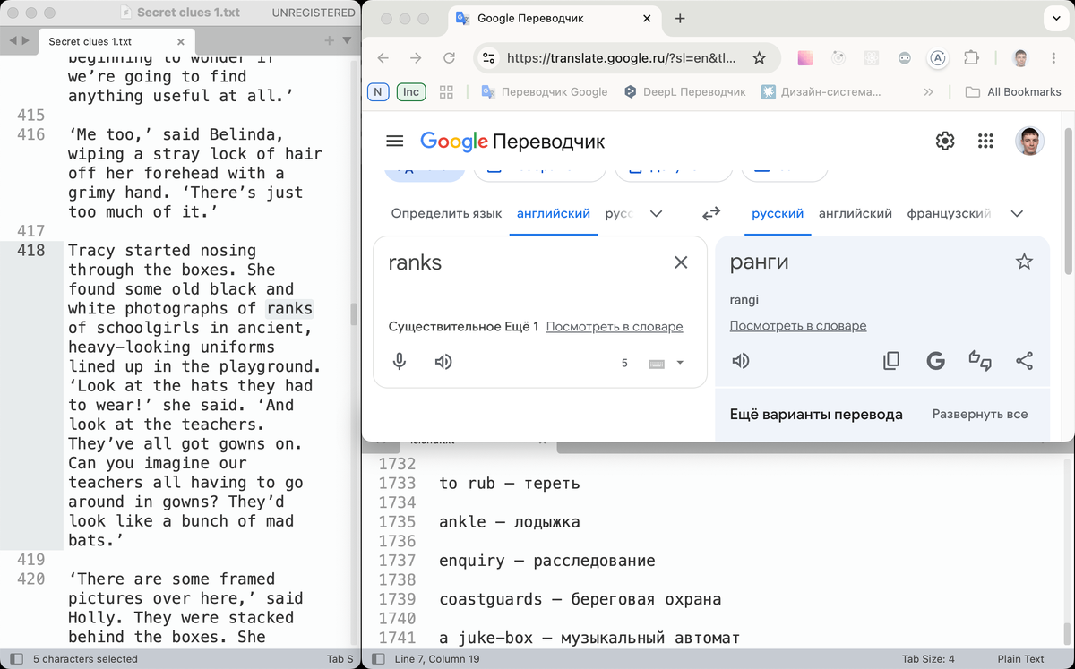The width and height of the screenshot is (1075, 669).
Task: Navigate to previous tab arrow in Sublime
Action: 12,41
